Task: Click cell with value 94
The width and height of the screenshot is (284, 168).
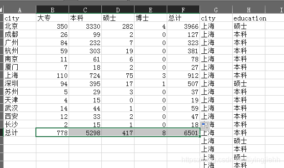Action: [x=53, y=83]
